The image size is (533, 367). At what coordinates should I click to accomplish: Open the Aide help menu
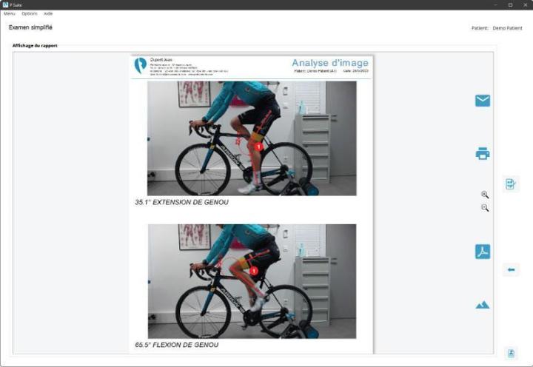48,13
